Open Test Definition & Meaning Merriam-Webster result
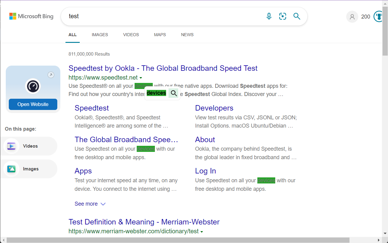The width and height of the screenshot is (388, 243). [144, 222]
